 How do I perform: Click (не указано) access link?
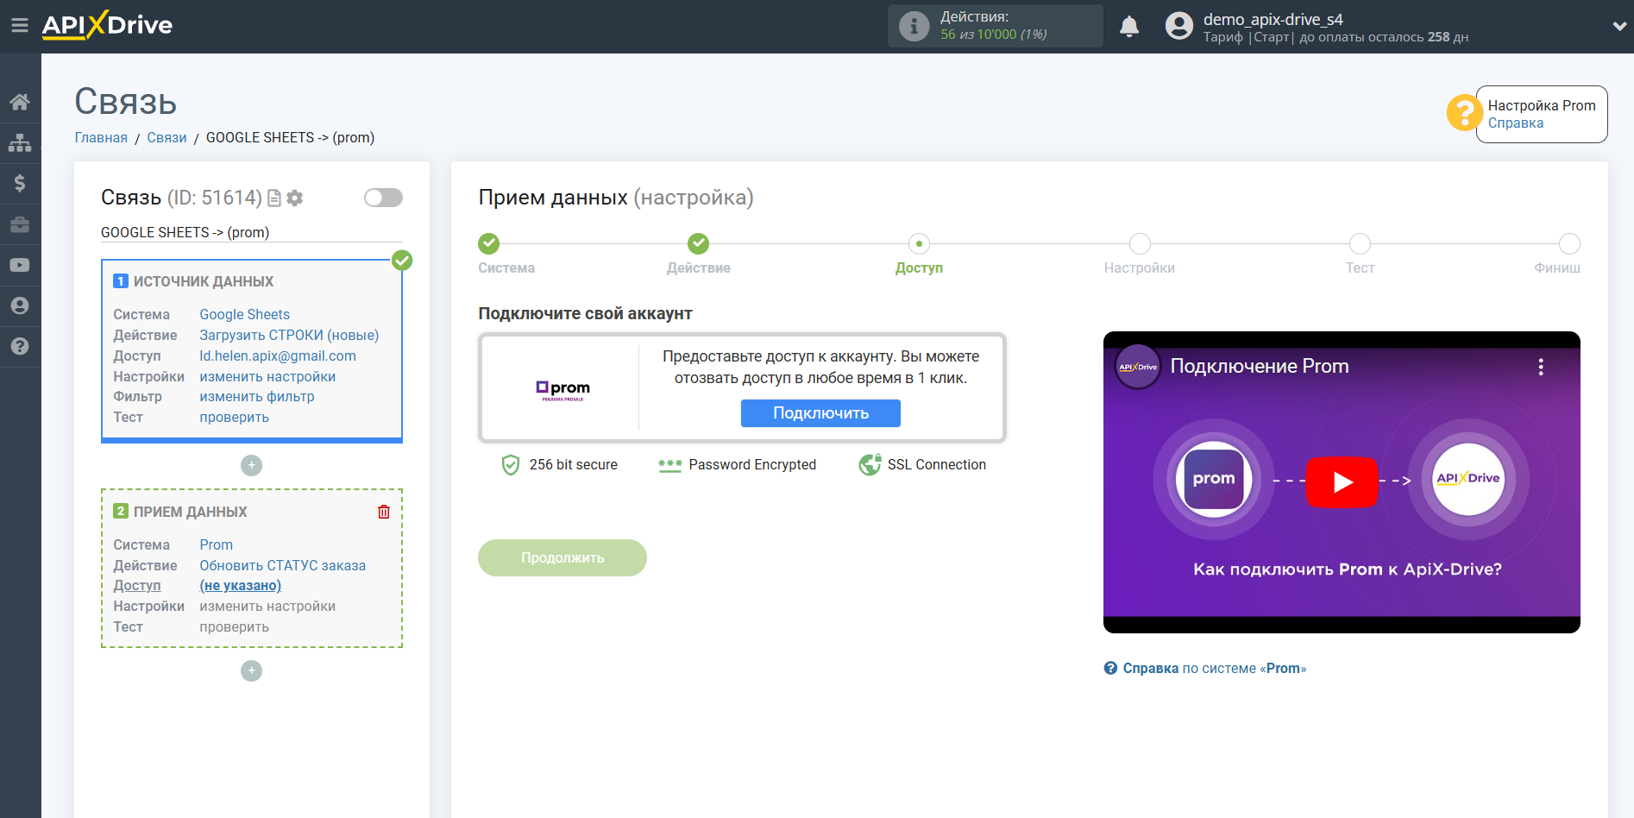pos(240,586)
